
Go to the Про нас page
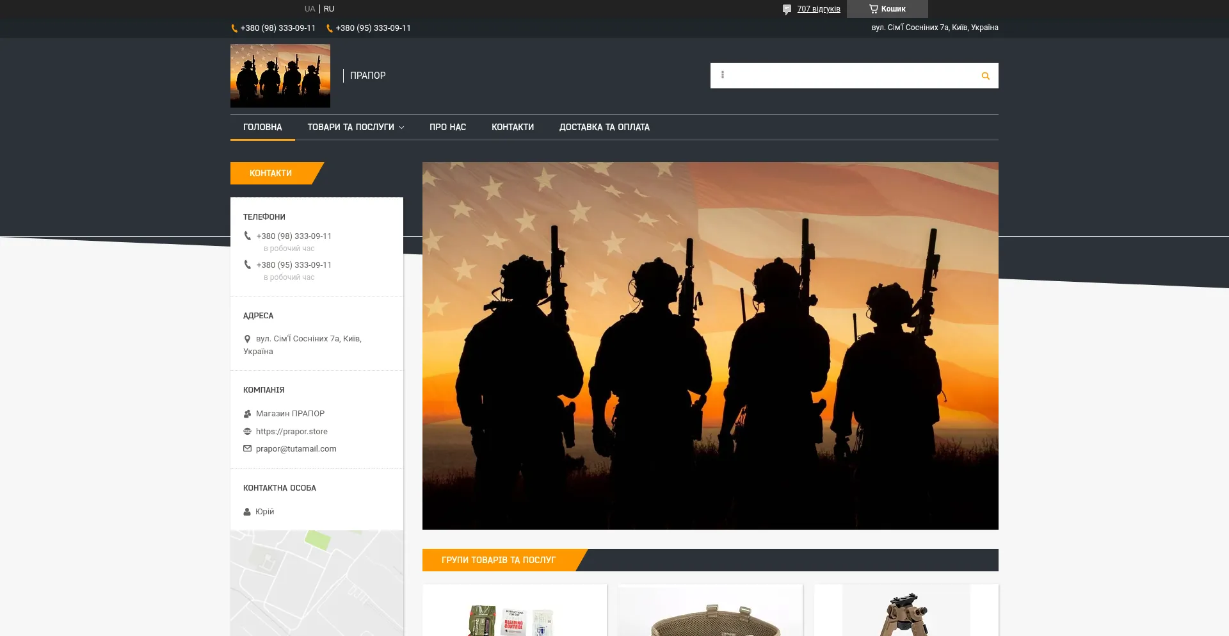pyautogui.click(x=447, y=127)
